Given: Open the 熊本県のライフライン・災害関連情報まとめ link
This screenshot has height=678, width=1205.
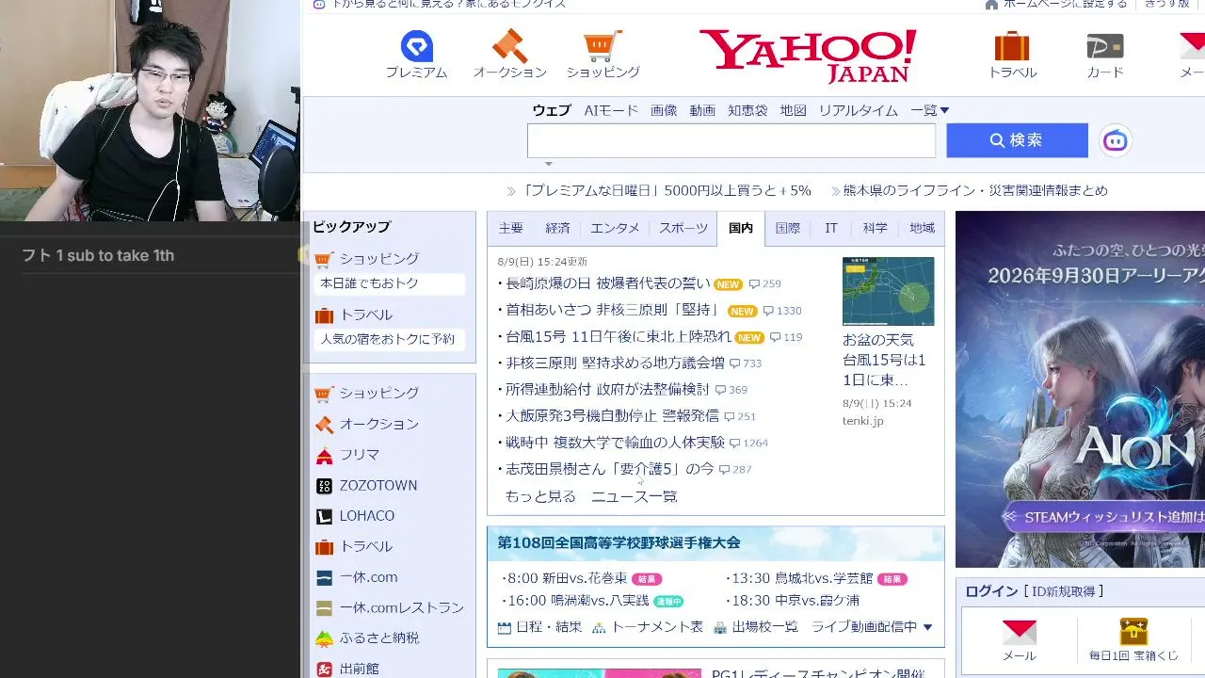Looking at the screenshot, I should pyautogui.click(x=975, y=190).
